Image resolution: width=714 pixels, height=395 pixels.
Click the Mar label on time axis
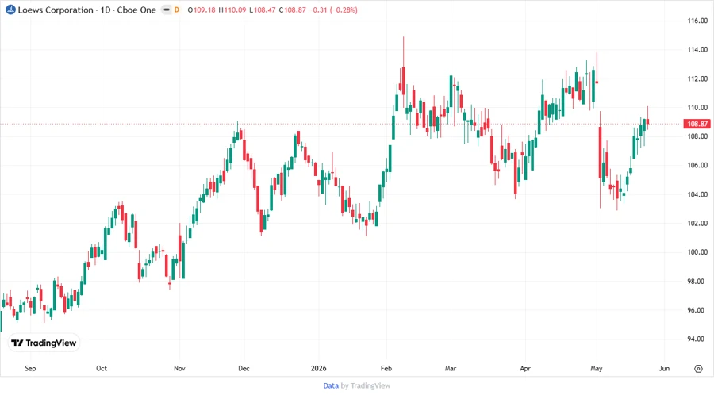(x=451, y=368)
